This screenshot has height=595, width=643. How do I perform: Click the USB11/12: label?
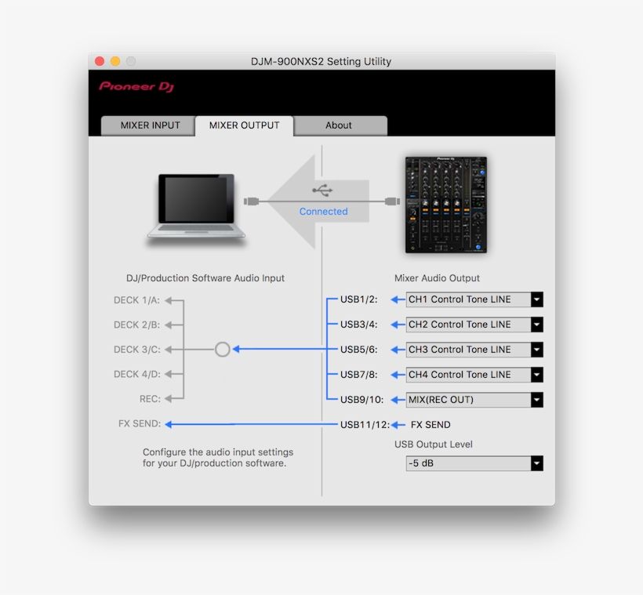tap(365, 425)
